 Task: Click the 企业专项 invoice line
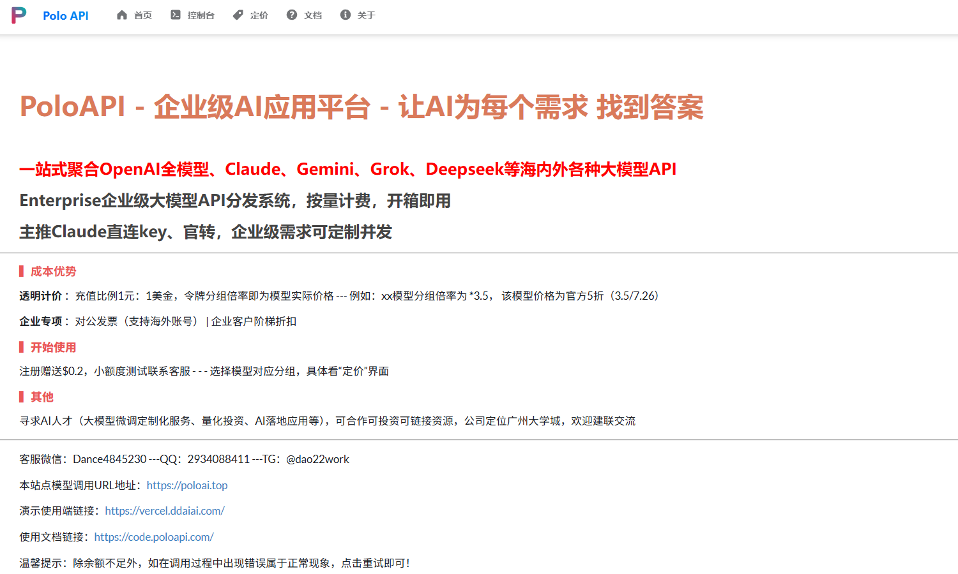click(x=158, y=321)
